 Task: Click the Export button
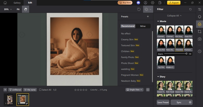coord(174,3)
